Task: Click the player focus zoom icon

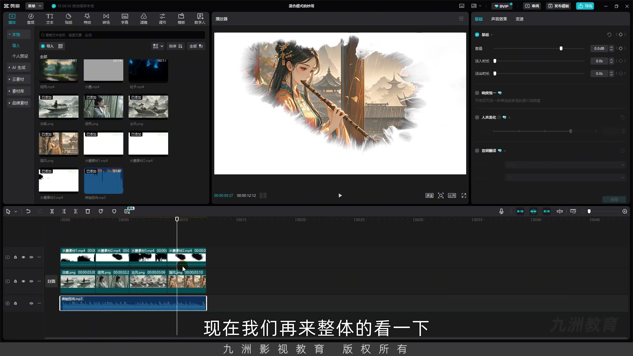Action: tap(441, 195)
